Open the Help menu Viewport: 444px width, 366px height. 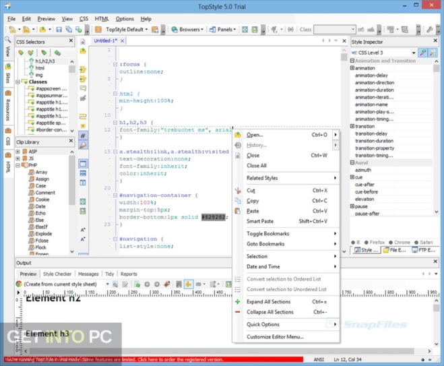click(x=146, y=19)
